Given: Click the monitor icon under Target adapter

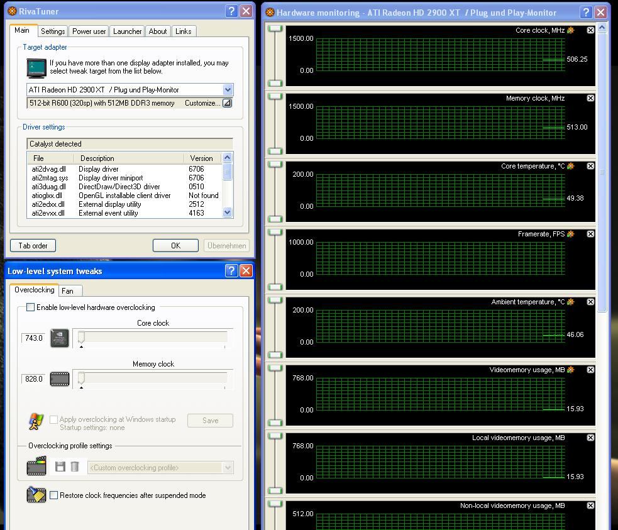Looking at the screenshot, I should [x=36, y=68].
